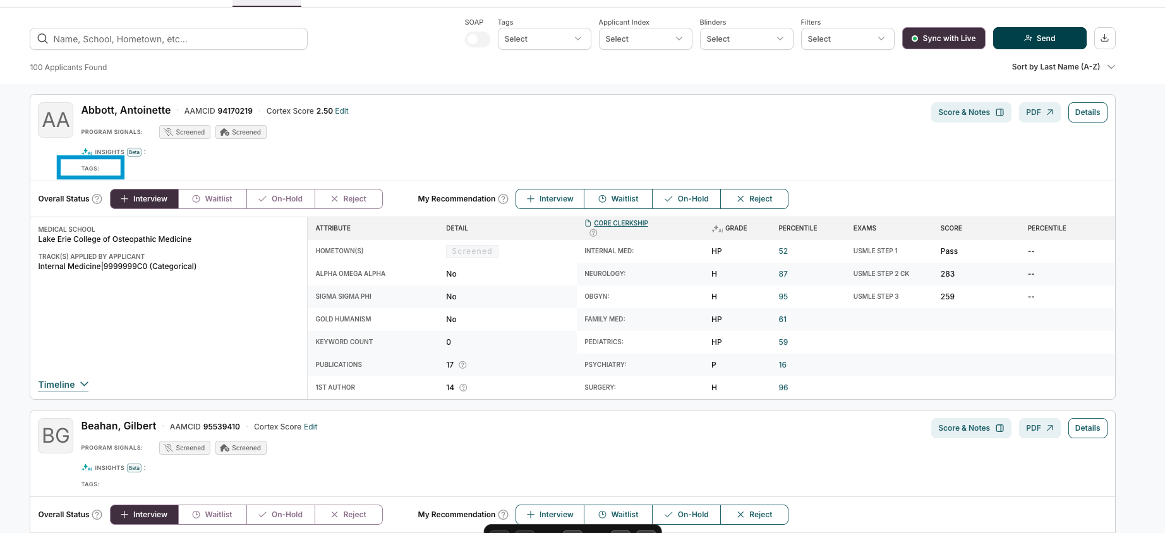1165x533 pixels.
Task: Click help icon under Core Clerkship header
Action: tap(593, 233)
